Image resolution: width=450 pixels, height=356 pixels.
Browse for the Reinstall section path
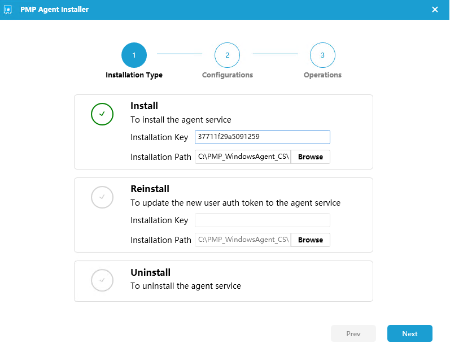pyautogui.click(x=311, y=240)
